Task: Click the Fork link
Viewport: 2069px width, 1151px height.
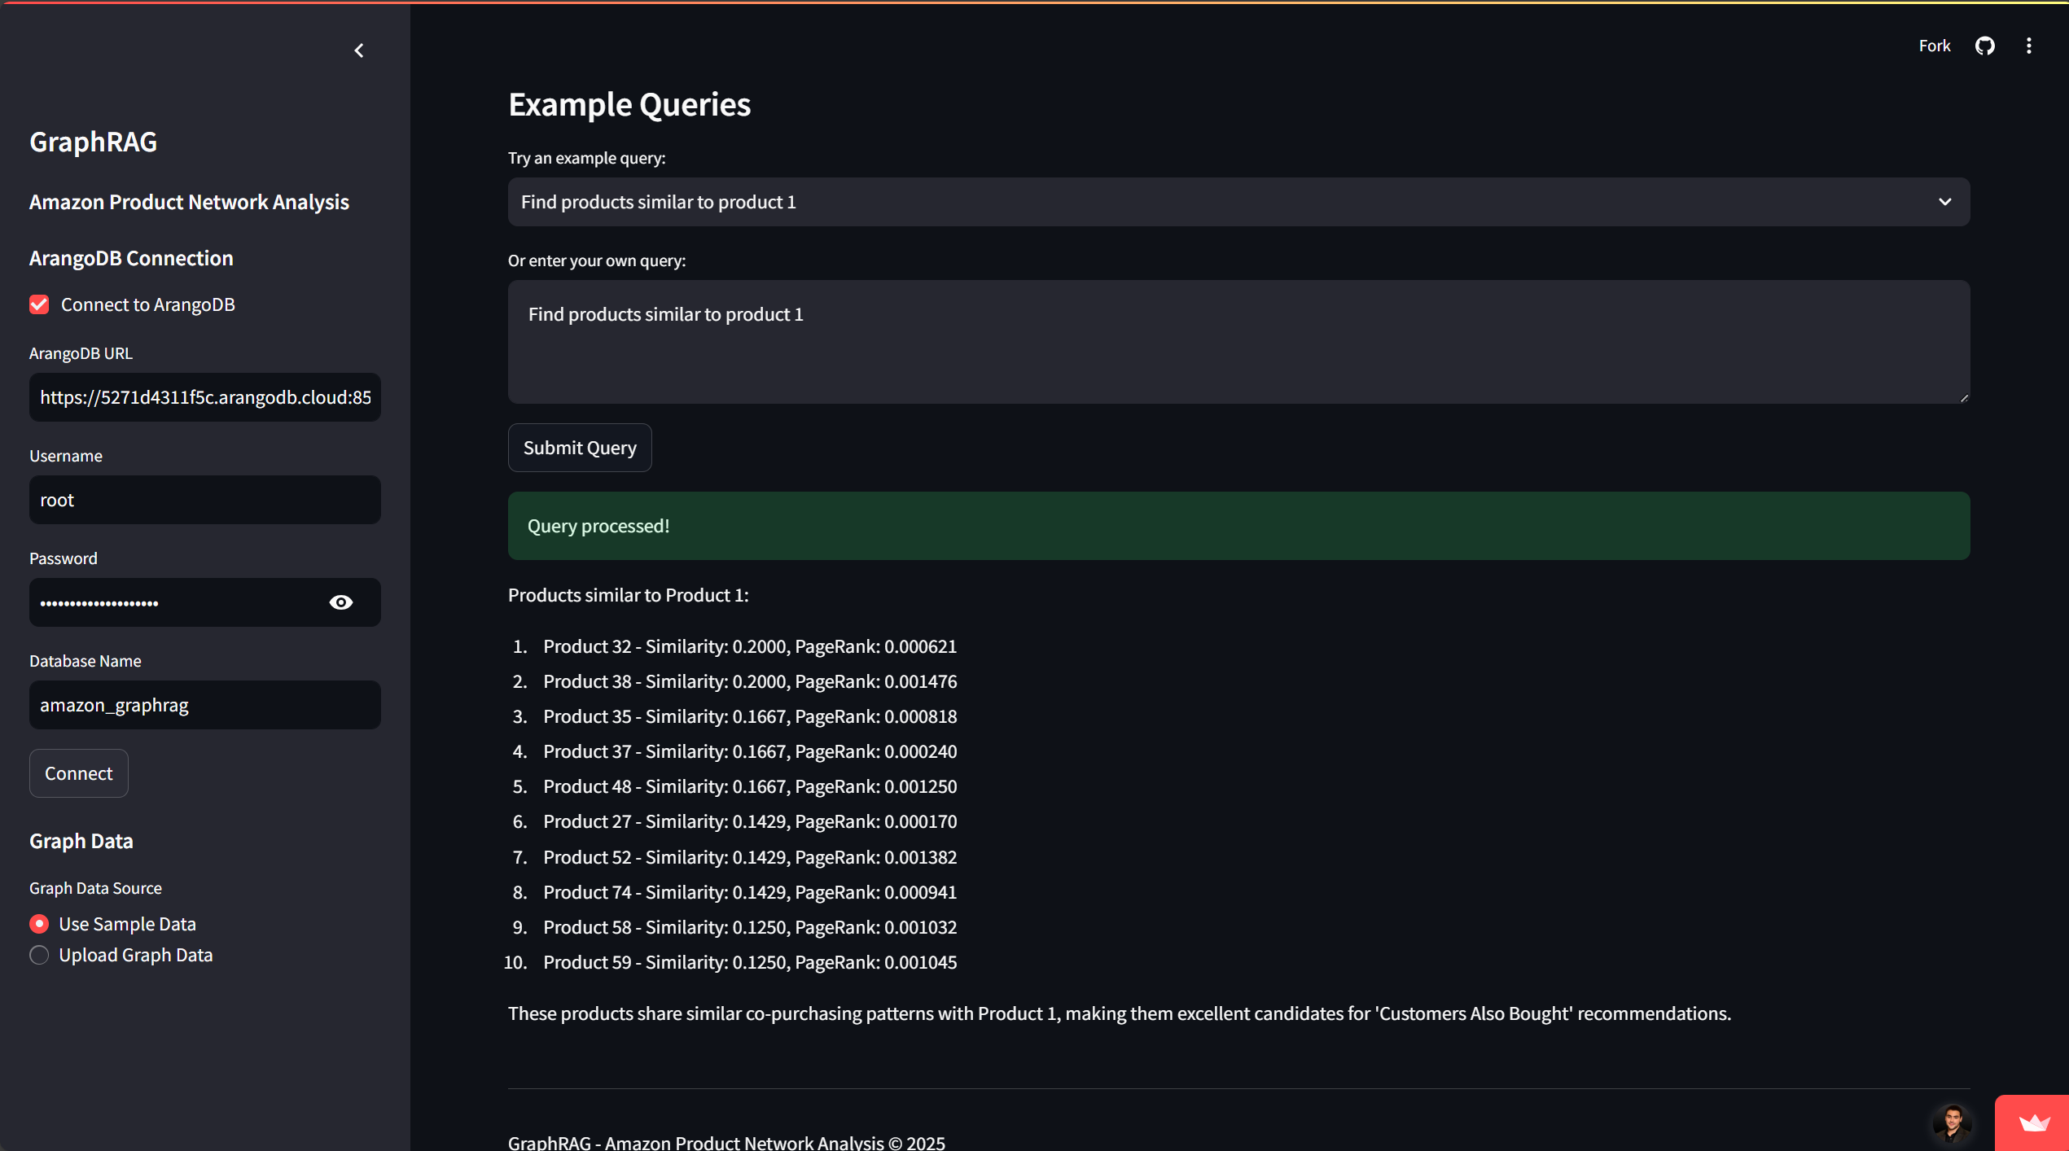Action: (x=1934, y=46)
